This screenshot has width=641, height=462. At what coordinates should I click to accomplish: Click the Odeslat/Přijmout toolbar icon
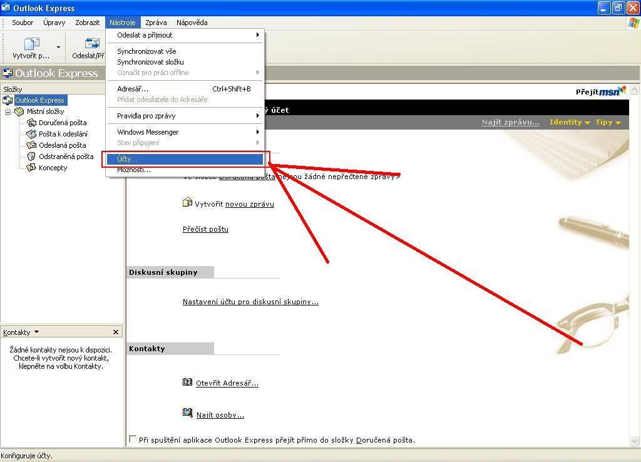click(92, 43)
